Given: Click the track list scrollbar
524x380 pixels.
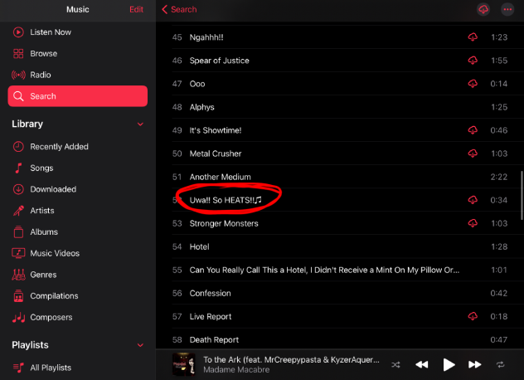Looking at the screenshot, I should click(x=522, y=195).
